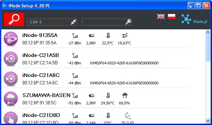This screenshot has width=212, height=125.
Task: Click the 24,56°C temperature reading
Action: tap(108, 103)
